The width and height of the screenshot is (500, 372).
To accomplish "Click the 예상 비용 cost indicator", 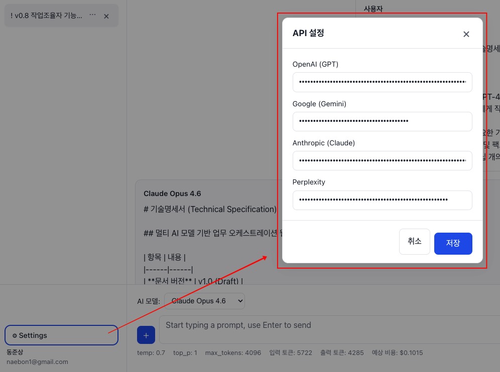I will click(397, 353).
